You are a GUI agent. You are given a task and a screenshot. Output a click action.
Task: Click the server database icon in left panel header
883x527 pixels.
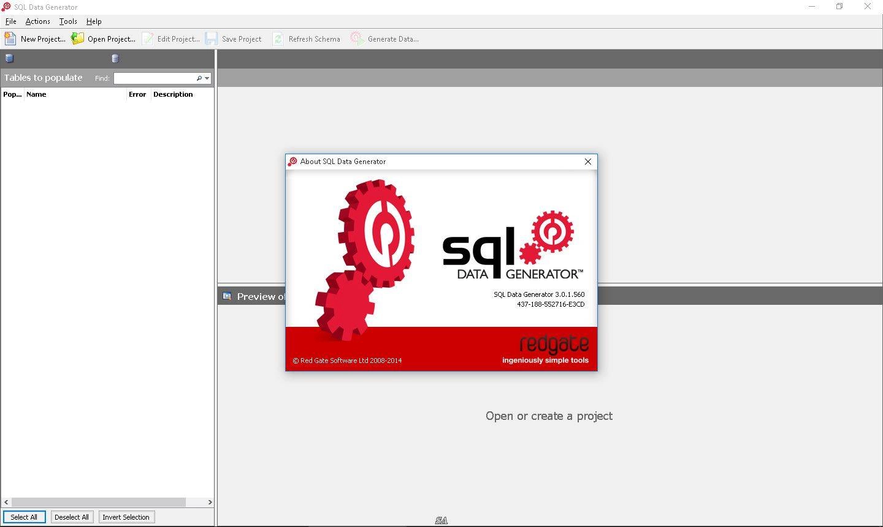(9, 59)
